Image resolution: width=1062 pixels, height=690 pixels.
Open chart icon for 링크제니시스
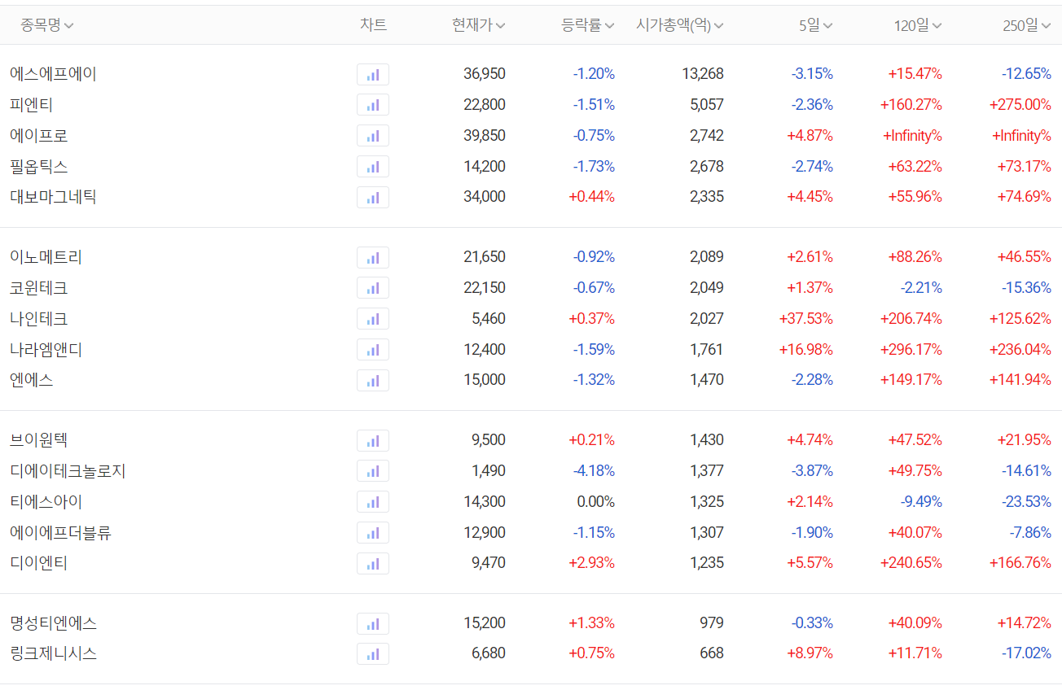(x=373, y=653)
